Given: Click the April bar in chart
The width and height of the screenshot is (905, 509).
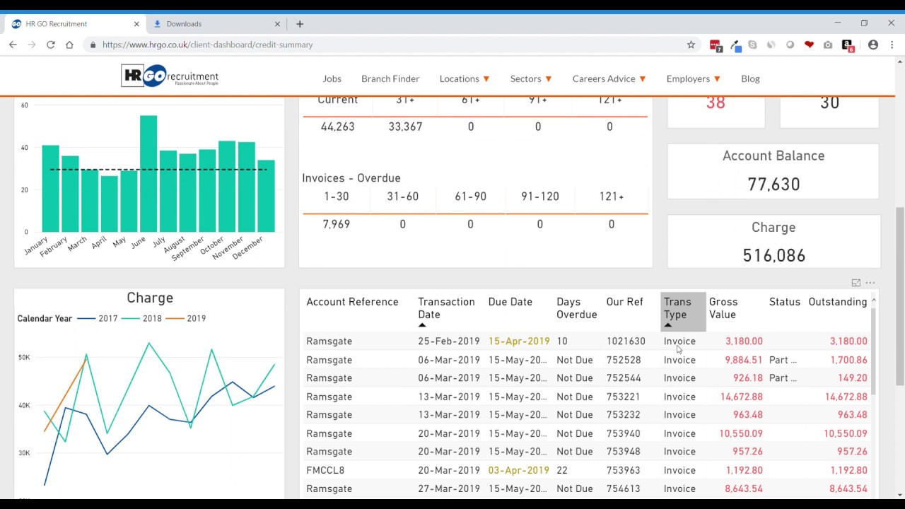Looking at the screenshot, I should (x=109, y=204).
